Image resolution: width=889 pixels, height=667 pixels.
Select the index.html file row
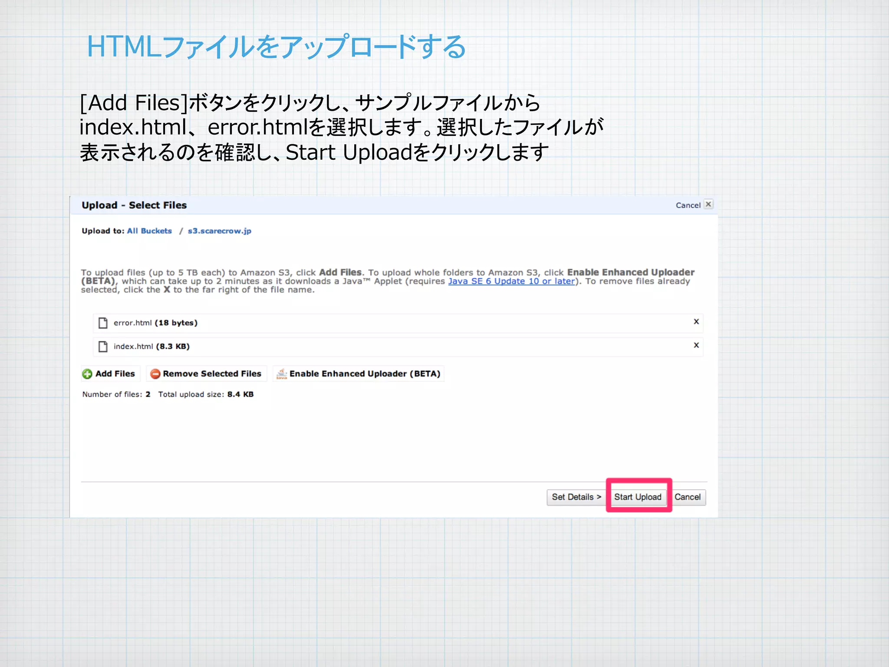tap(398, 346)
